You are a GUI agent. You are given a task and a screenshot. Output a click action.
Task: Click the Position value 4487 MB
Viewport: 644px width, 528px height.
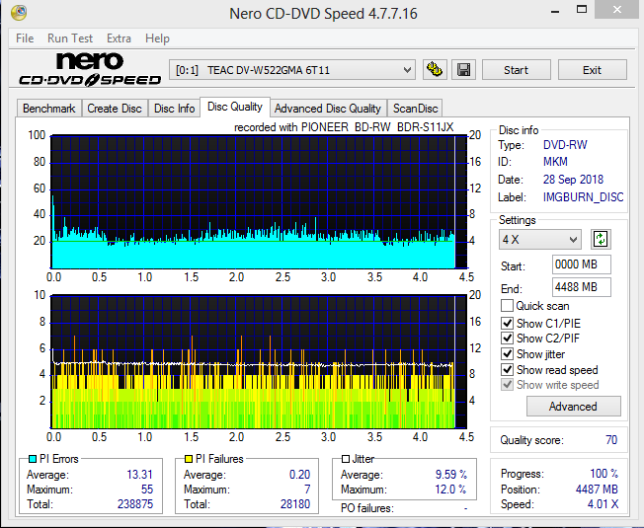(597, 490)
